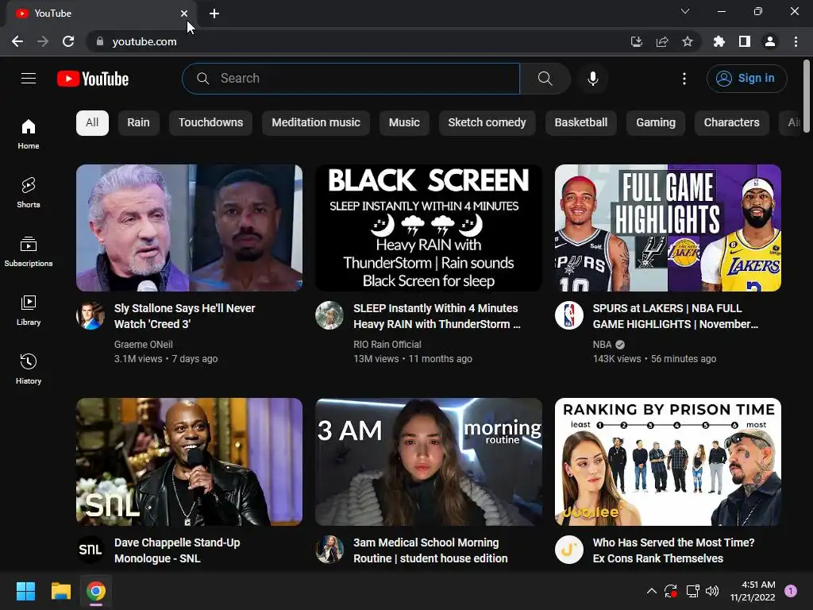Visit RIO Rain Official channel name
The height and width of the screenshot is (610, 813).
(x=387, y=345)
